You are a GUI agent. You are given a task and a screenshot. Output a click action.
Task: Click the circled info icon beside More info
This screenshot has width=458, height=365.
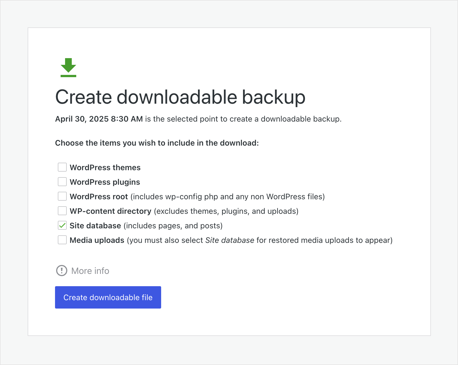click(61, 271)
